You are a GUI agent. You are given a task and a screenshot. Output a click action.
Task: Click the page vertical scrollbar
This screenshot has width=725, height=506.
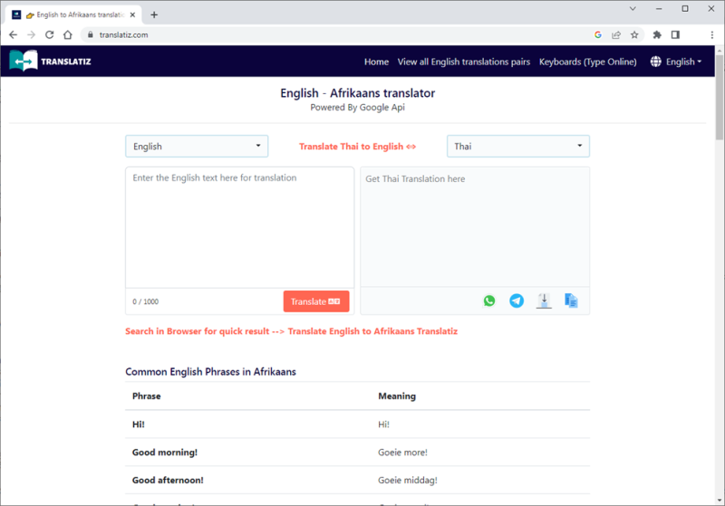pos(719,272)
